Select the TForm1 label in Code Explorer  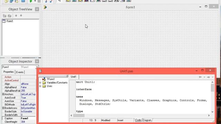click(x=51, y=79)
